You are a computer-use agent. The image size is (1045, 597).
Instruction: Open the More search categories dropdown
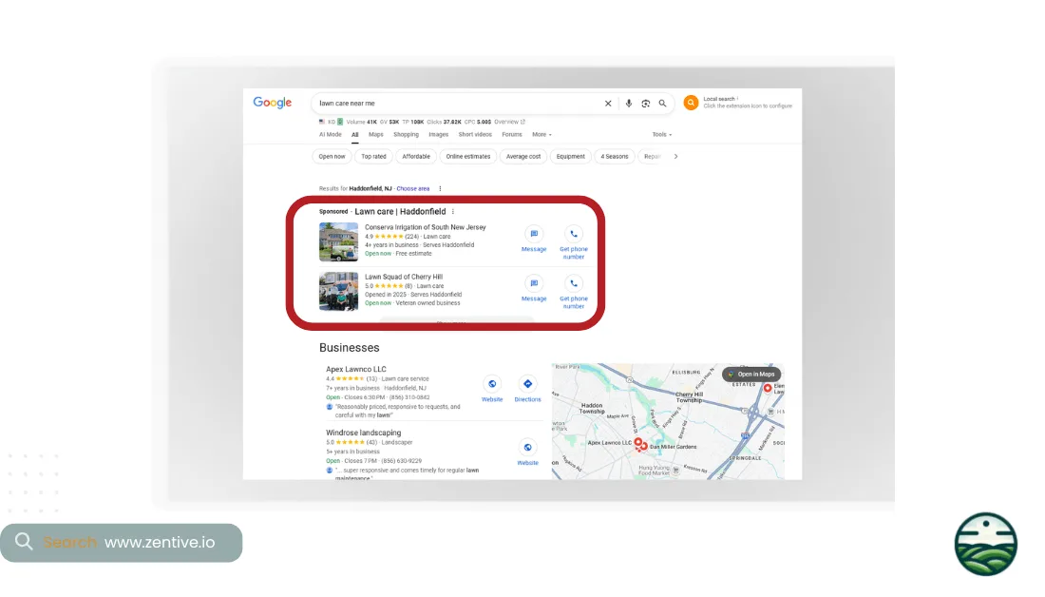point(541,134)
